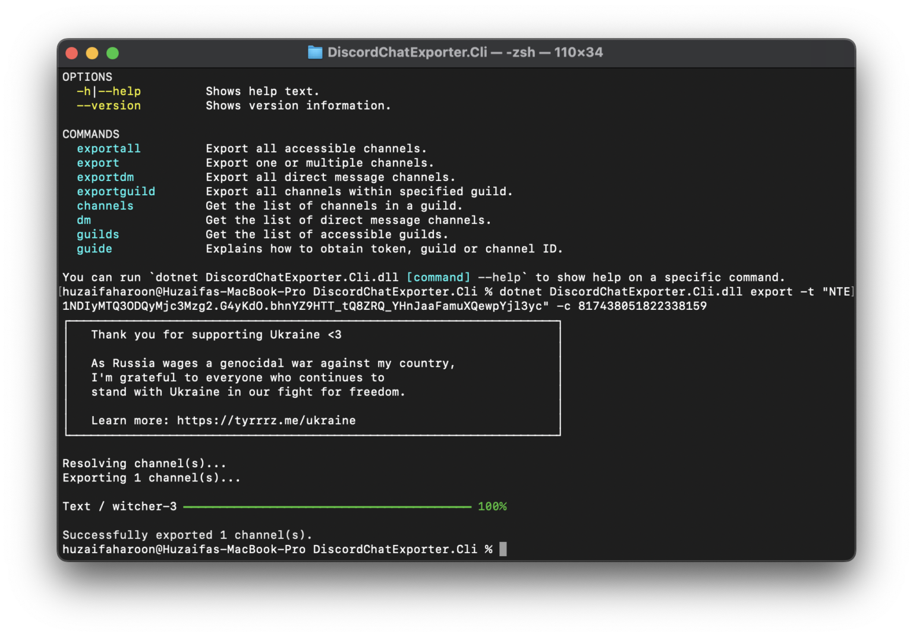Click the red close window button
The width and height of the screenshot is (913, 637).
[x=72, y=53]
